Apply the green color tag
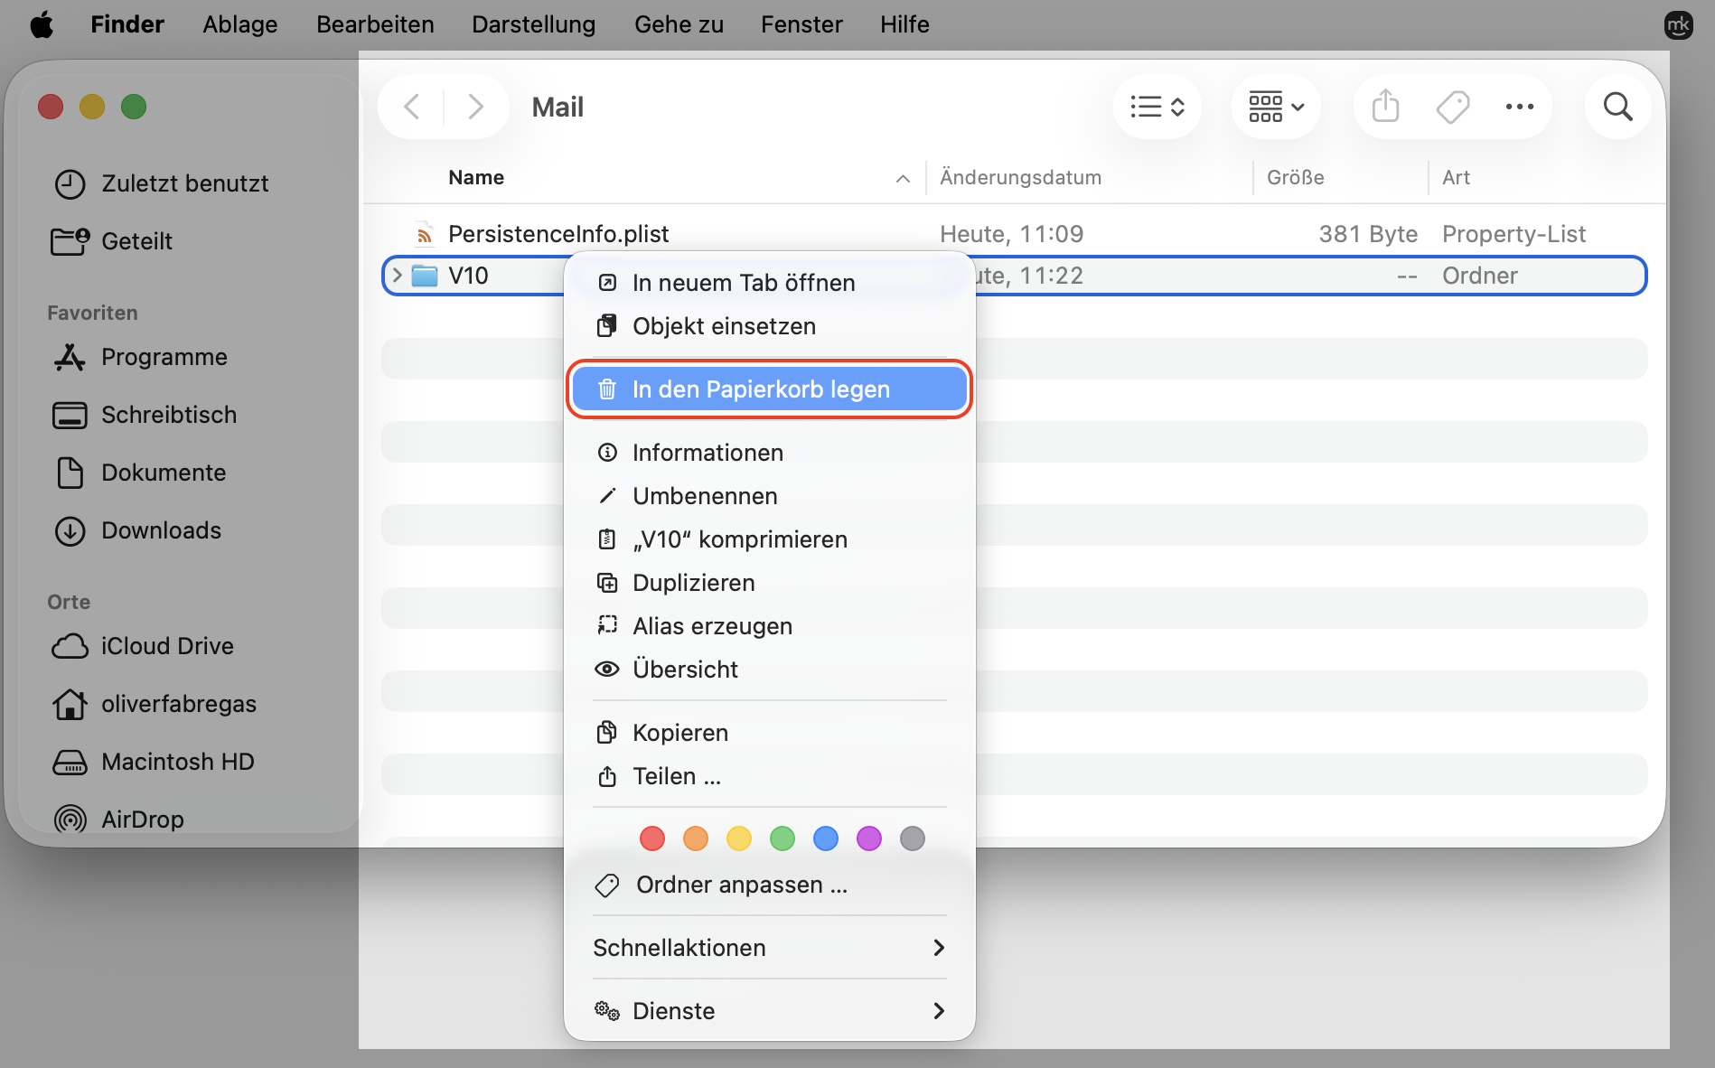This screenshot has width=1715, height=1068. (x=783, y=838)
